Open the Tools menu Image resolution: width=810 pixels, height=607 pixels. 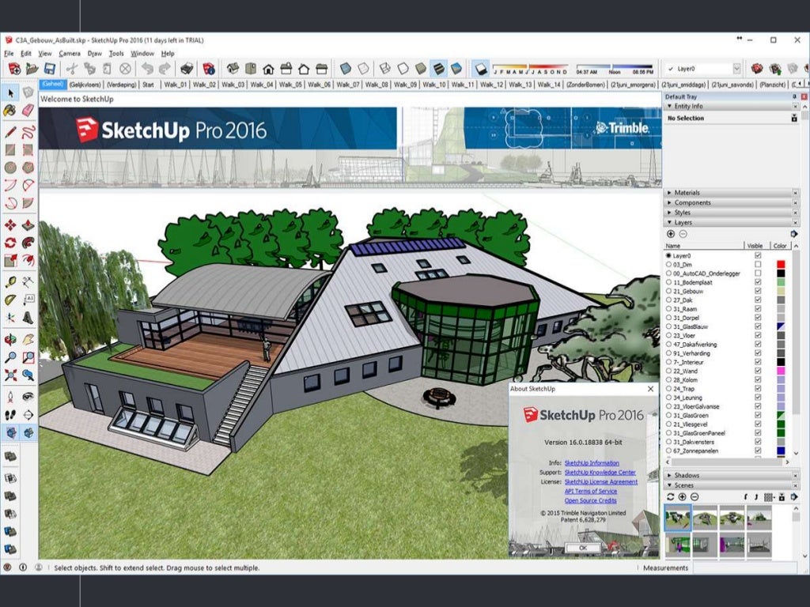coord(116,53)
